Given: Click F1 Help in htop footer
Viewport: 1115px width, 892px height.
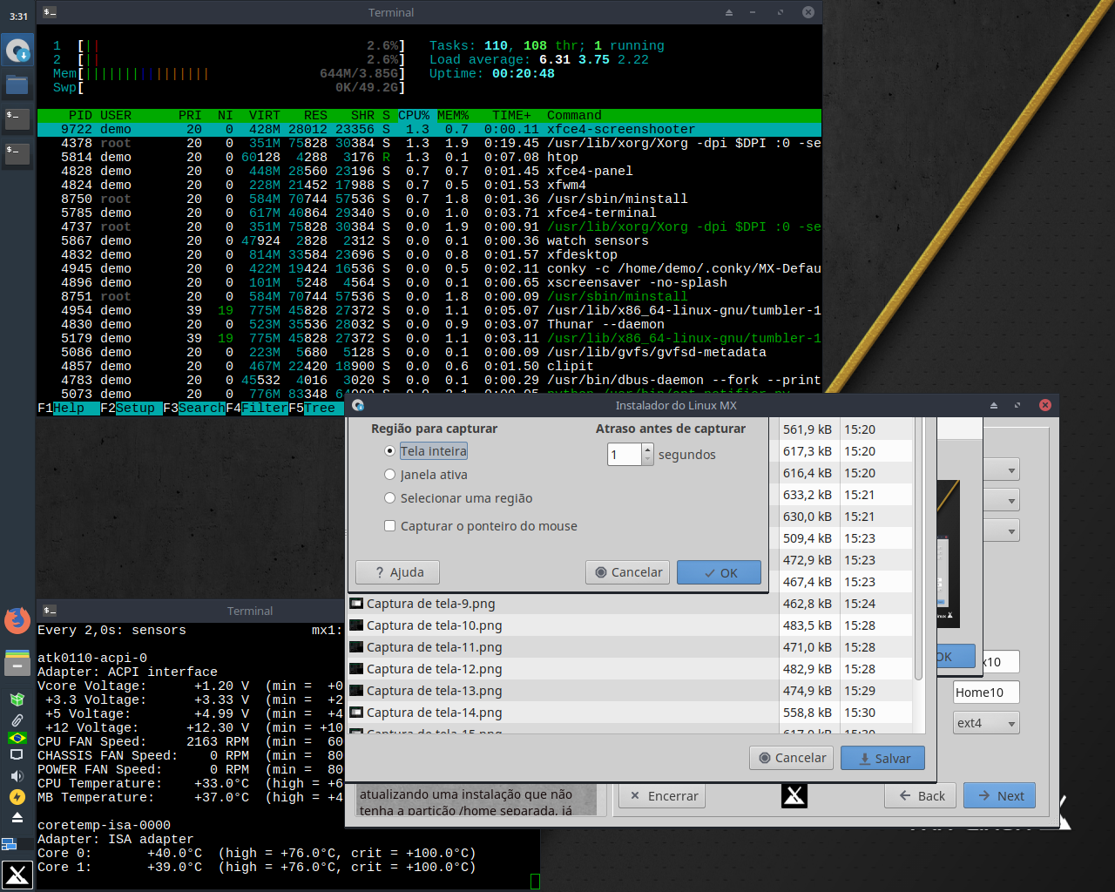Looking at the screenshot, I should (69, 408).
